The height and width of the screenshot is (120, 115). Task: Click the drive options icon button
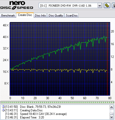click(107, 6)
